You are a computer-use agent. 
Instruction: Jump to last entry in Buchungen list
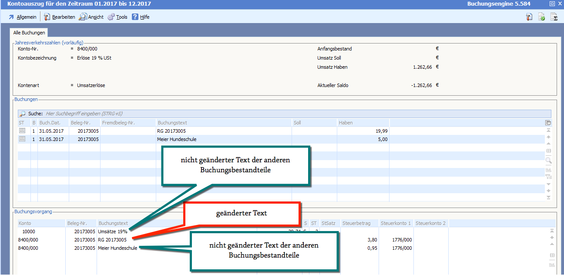548,198
